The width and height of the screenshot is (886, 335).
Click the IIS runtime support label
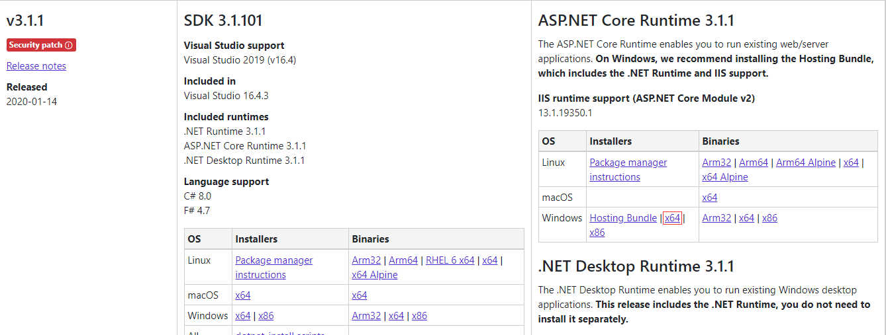[646, 98]
